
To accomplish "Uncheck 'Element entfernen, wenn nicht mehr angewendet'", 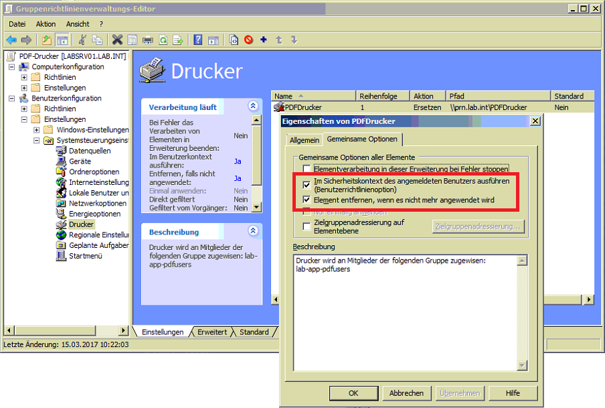I will 307,200.
